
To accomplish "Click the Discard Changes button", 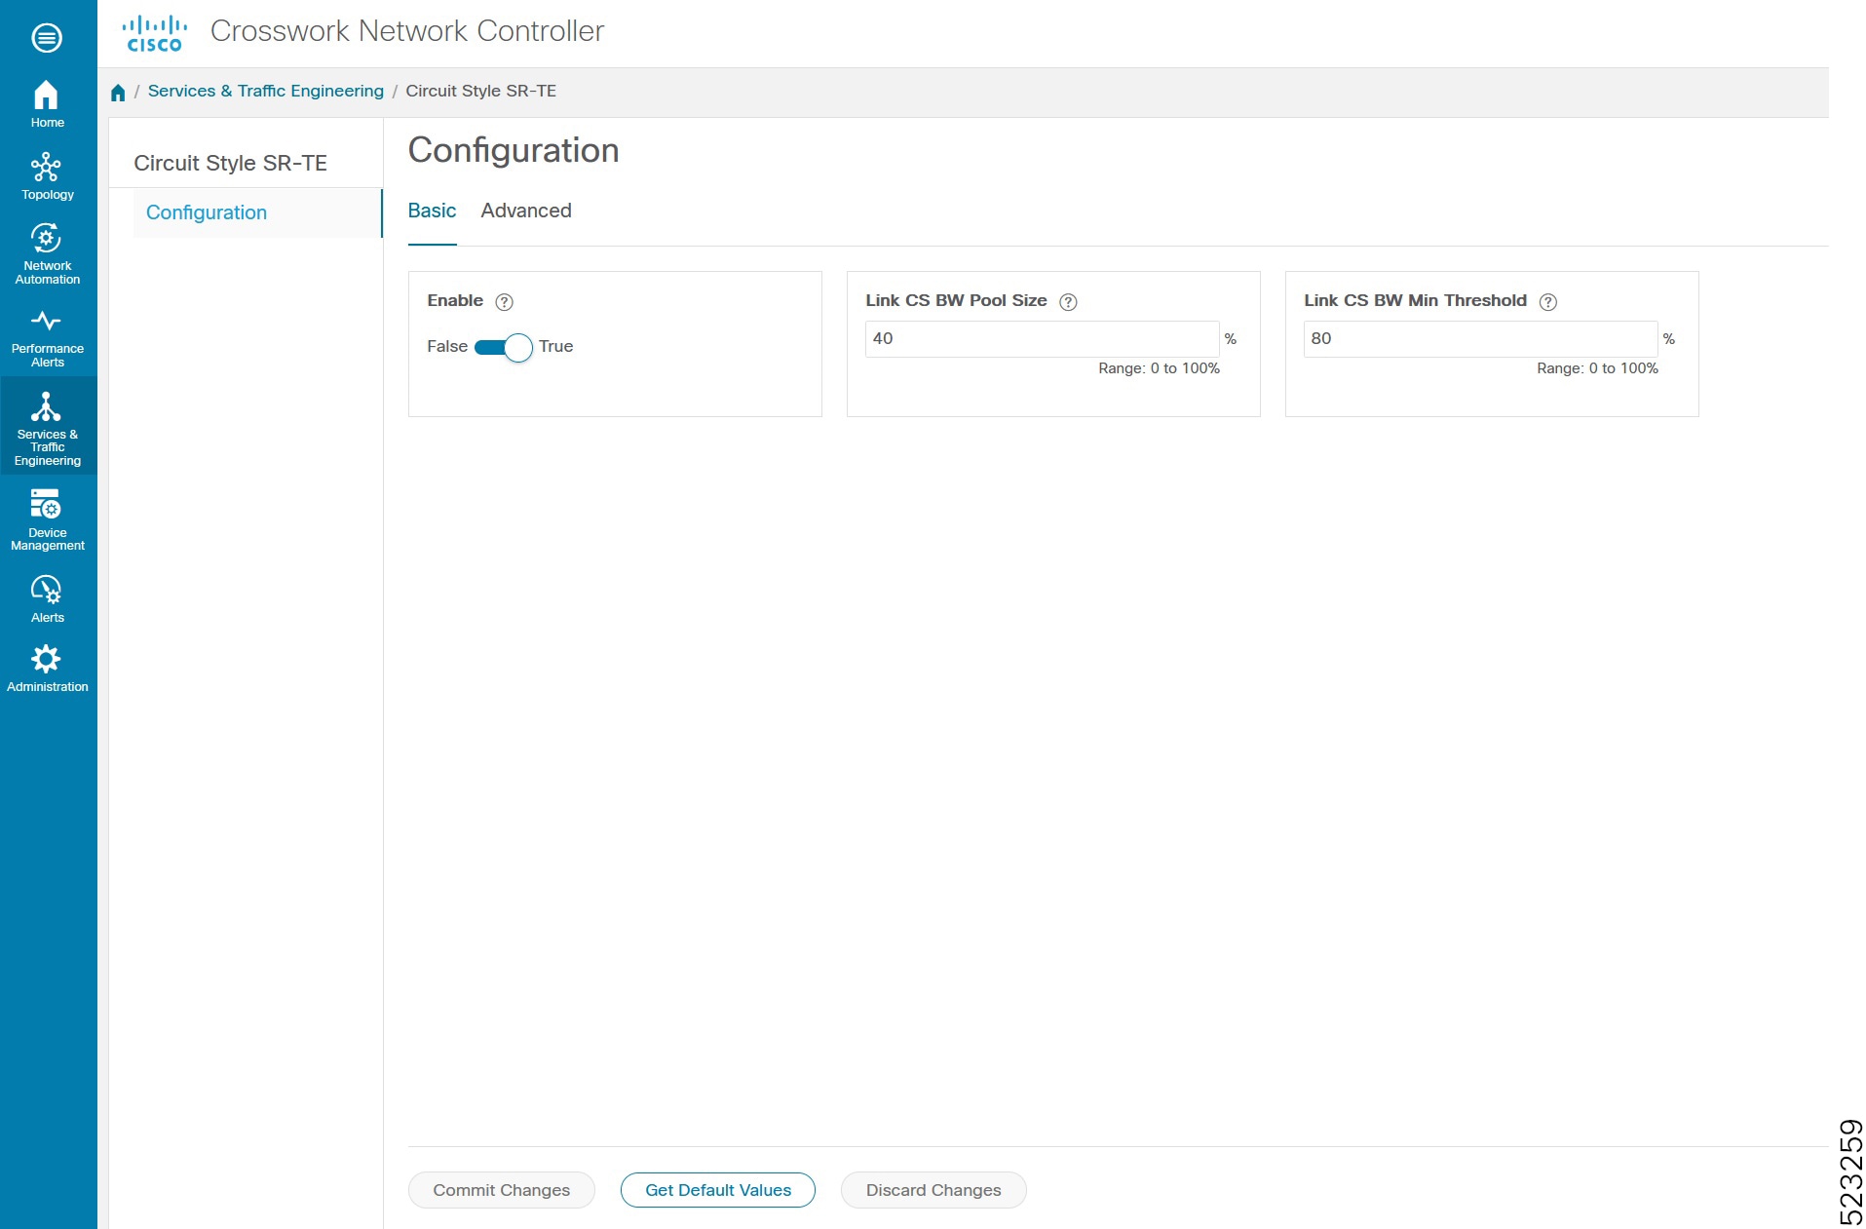I will coord(933,1190).
